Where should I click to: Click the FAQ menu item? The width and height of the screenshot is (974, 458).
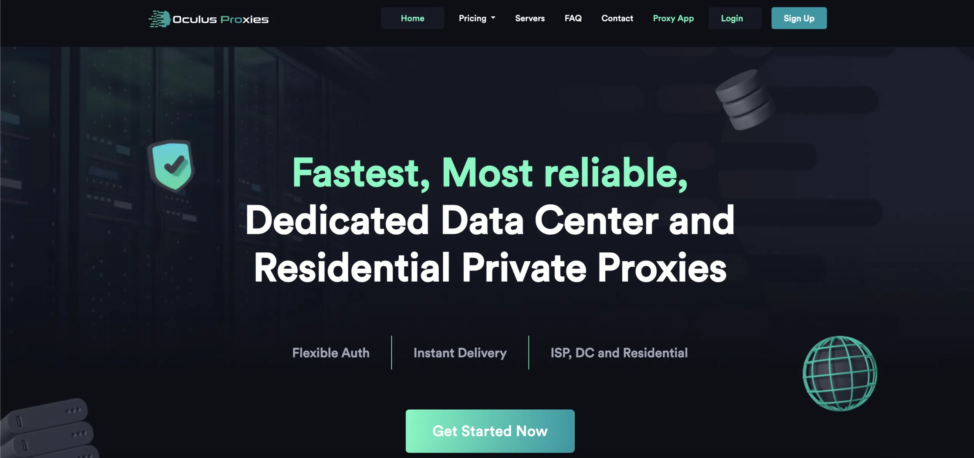click(573, 18)
